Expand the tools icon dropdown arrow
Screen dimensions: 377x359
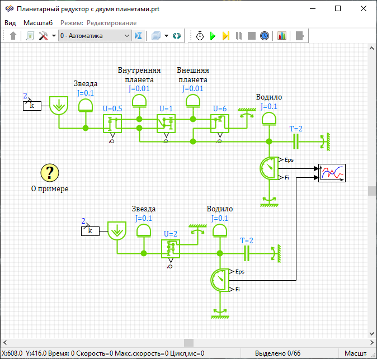tap(54, 36)
